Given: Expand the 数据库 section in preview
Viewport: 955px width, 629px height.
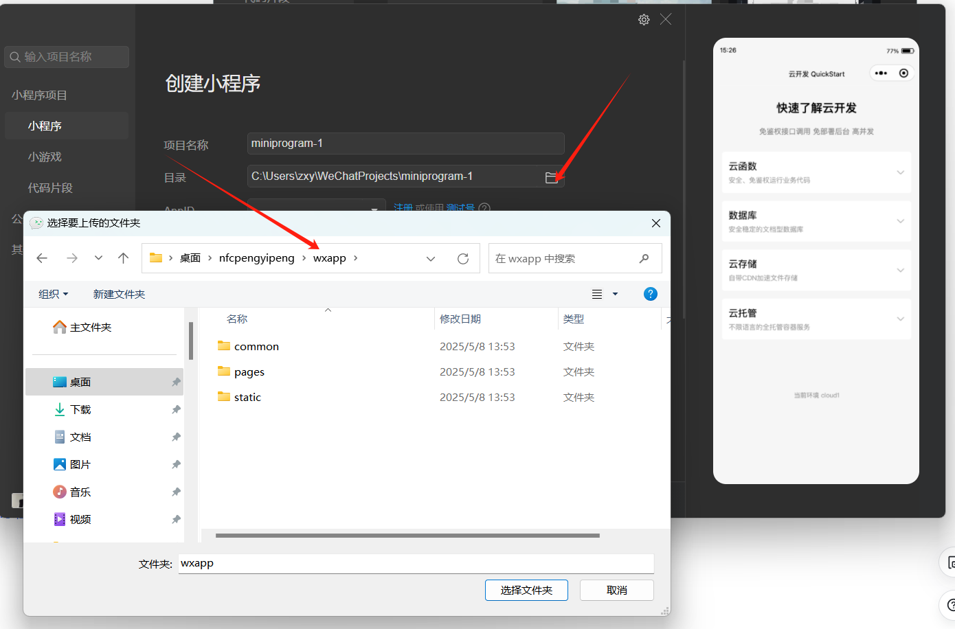Looking at the screenshot, I should (900, 221).
